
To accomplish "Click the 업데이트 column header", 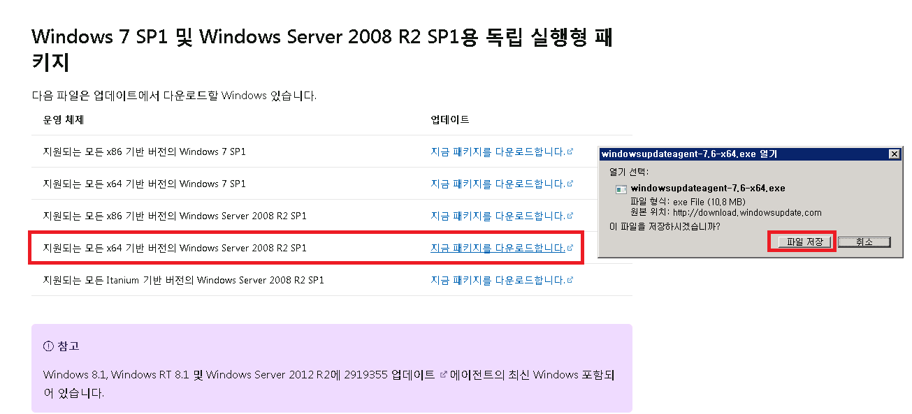I will 450,119.
